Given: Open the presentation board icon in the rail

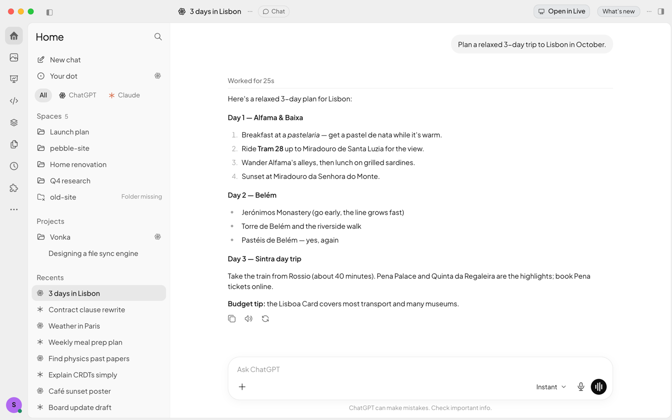Looking at the screenshot, I should [14, 79].
